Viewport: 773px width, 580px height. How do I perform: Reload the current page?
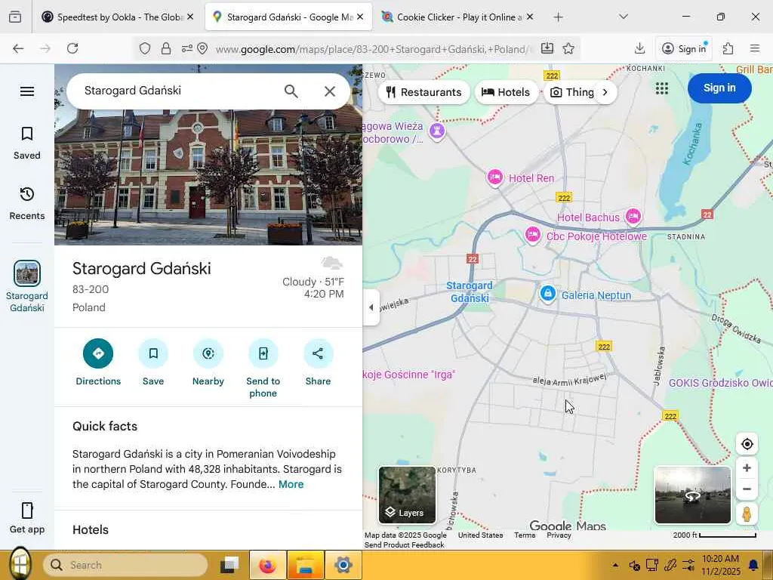(x=72, y=48)
